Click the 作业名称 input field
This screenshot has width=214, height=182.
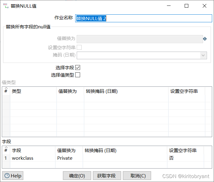coord(144,18)
